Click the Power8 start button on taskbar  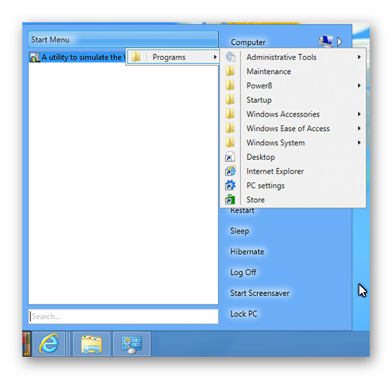click(26, 344)
